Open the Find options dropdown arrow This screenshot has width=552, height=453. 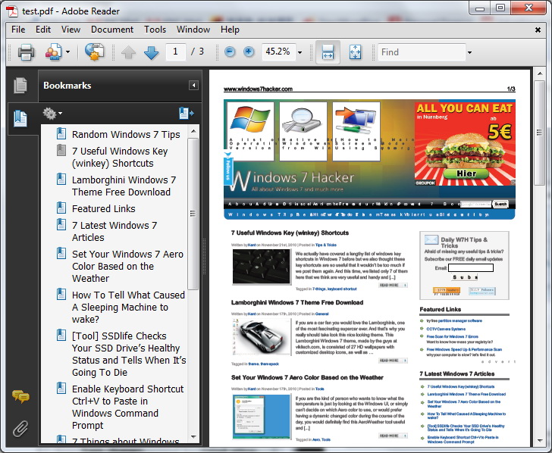tap(469, 52)
